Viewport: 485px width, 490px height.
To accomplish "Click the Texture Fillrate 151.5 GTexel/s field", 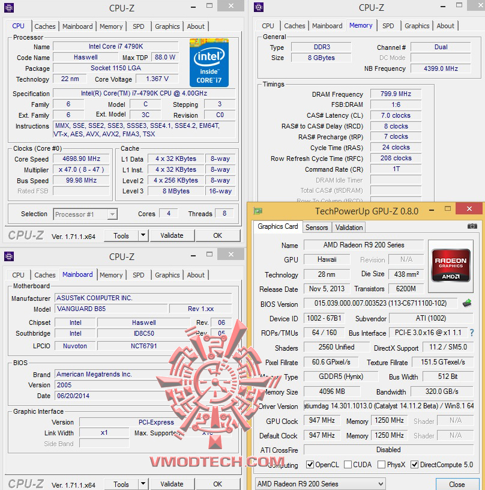I will tap(443, 362).
